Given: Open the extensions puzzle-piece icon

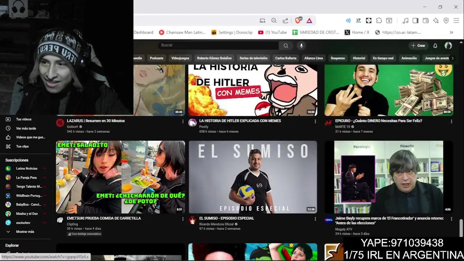Looking at the screenshot, I should point(379,21).
